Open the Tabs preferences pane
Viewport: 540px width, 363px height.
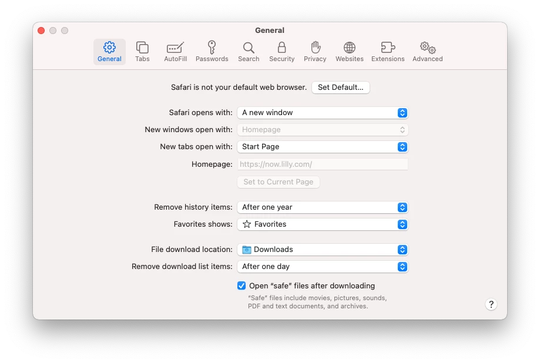click(x=142, y=52)
